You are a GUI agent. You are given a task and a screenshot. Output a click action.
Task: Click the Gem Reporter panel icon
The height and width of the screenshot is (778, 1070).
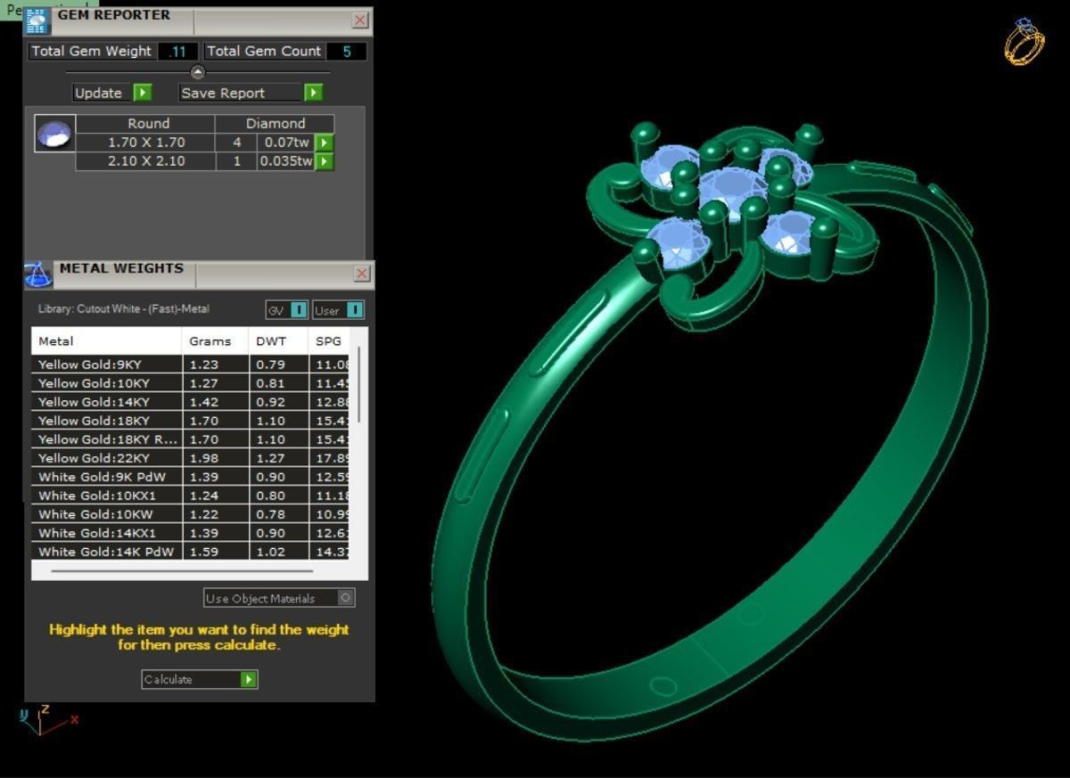click(37, 21)
